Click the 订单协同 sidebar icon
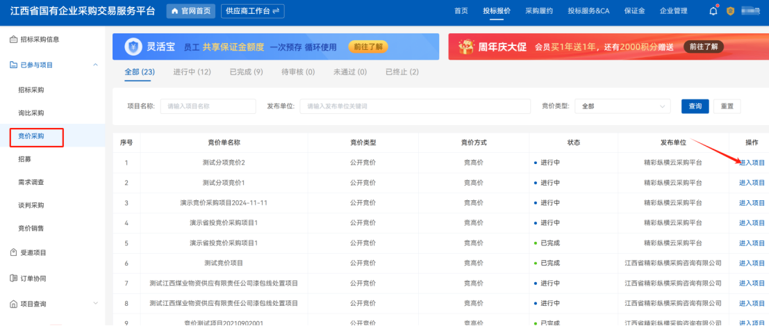The height and width of the screenshot is (326, 769). (14, 278)
